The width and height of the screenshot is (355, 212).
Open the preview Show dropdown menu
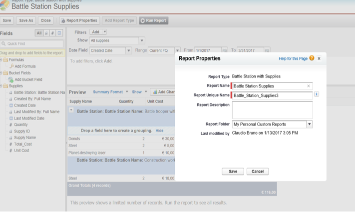pos(139,92)
